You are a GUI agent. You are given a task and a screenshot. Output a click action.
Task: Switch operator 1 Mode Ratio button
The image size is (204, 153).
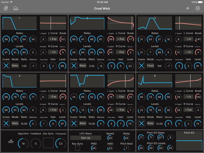pyautogui.click(x=15, y=65)
